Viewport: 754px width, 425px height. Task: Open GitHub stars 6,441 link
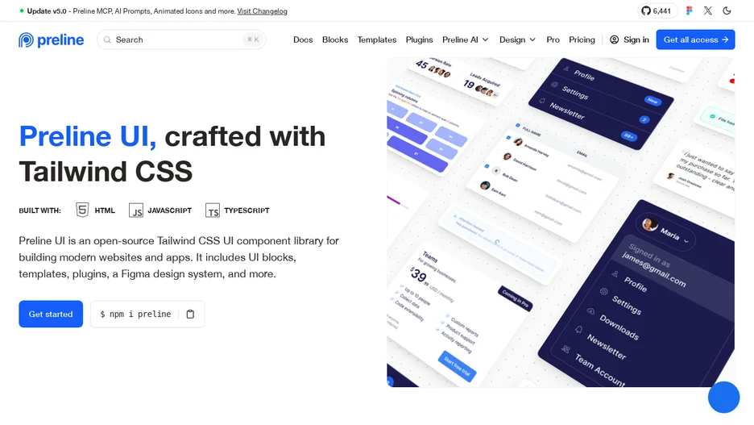(x=657, y=10)
